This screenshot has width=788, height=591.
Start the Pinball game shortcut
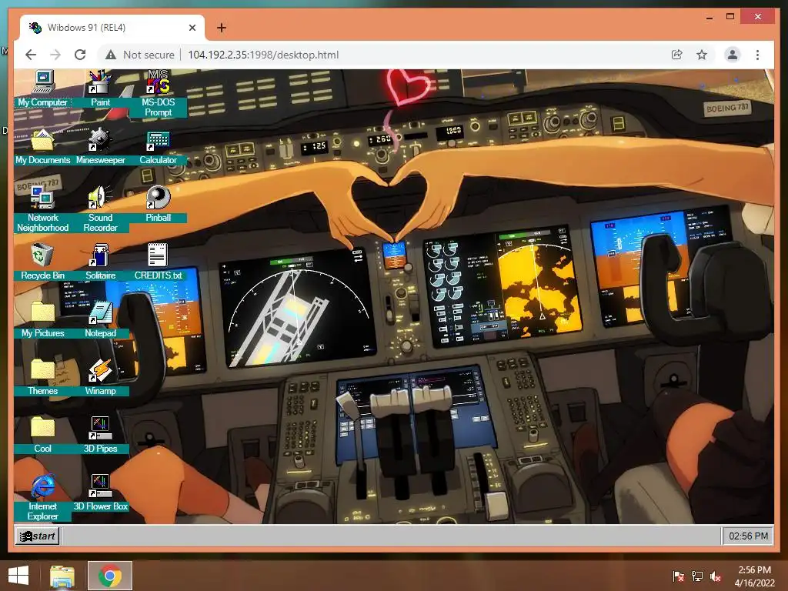(159, 204)
